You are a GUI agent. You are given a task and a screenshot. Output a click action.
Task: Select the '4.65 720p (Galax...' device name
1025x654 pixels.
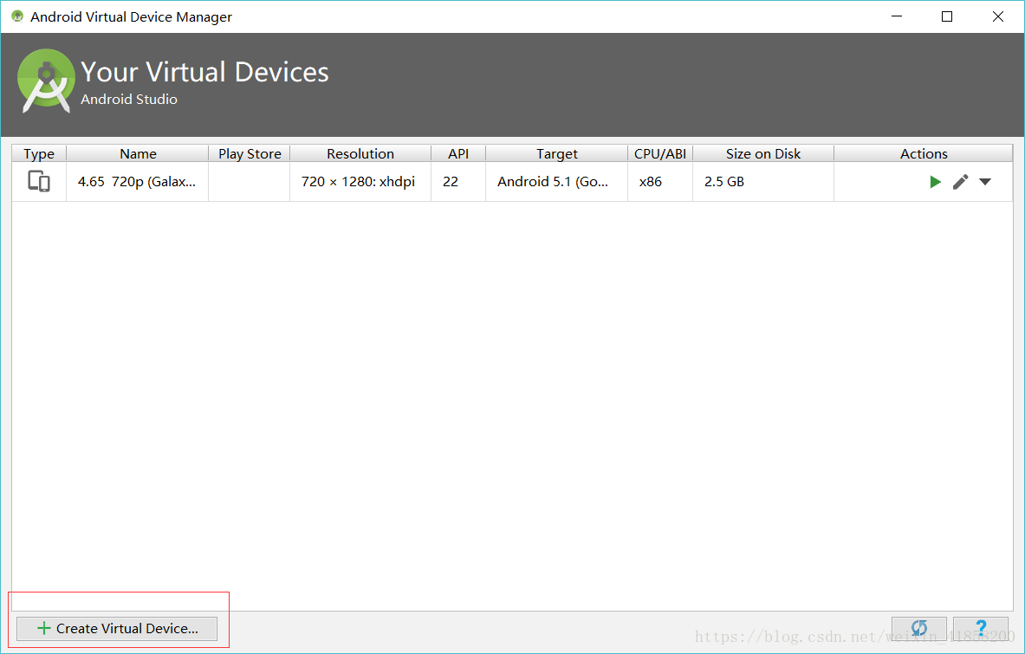(x=137, y=182)
